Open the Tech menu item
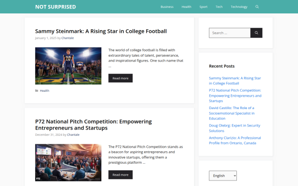 coord(219,7)
